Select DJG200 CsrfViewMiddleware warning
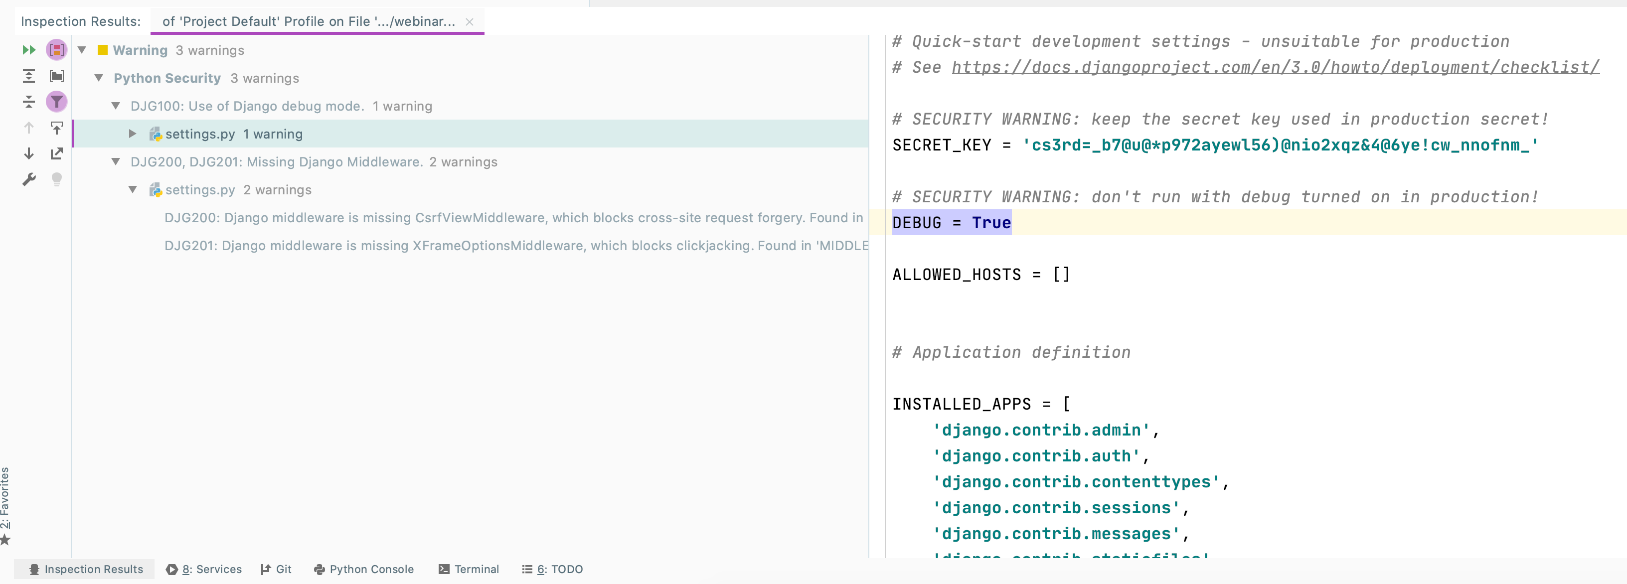 (x=513, y=218)
